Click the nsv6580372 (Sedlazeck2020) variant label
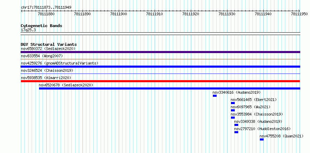 (48, 49)
